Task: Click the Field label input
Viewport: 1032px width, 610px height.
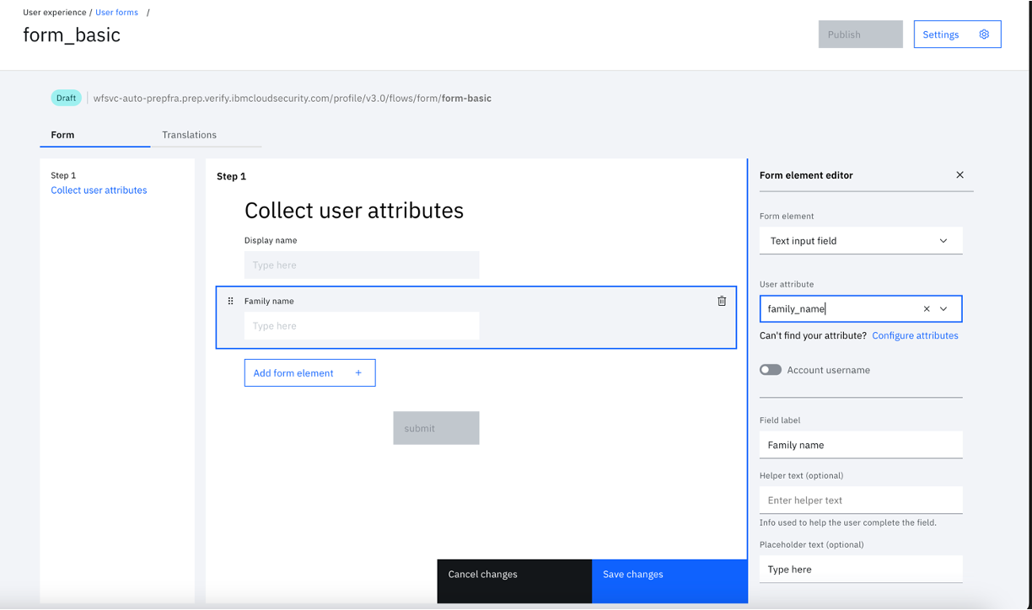Action: point(861,445)
